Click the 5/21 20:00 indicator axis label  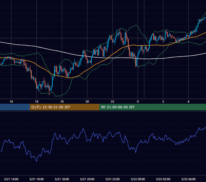click(87, 179)
